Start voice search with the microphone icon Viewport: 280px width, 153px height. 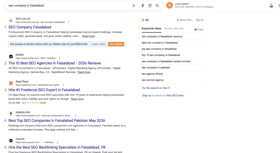click(143, 5)
